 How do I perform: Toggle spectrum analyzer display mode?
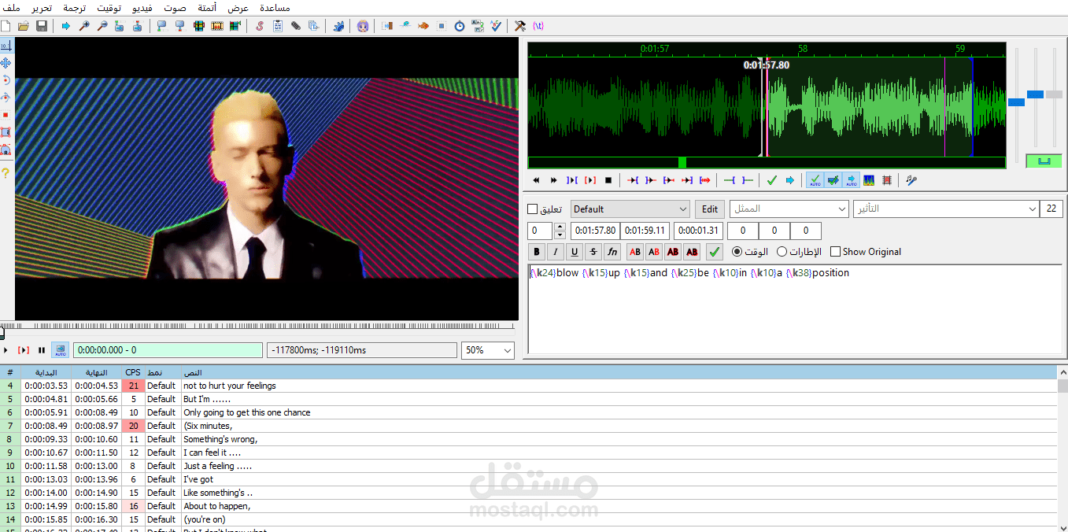pyautogui.click(x=869, y=180)
